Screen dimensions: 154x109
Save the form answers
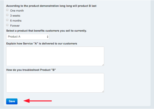click(x=12, y=101)
